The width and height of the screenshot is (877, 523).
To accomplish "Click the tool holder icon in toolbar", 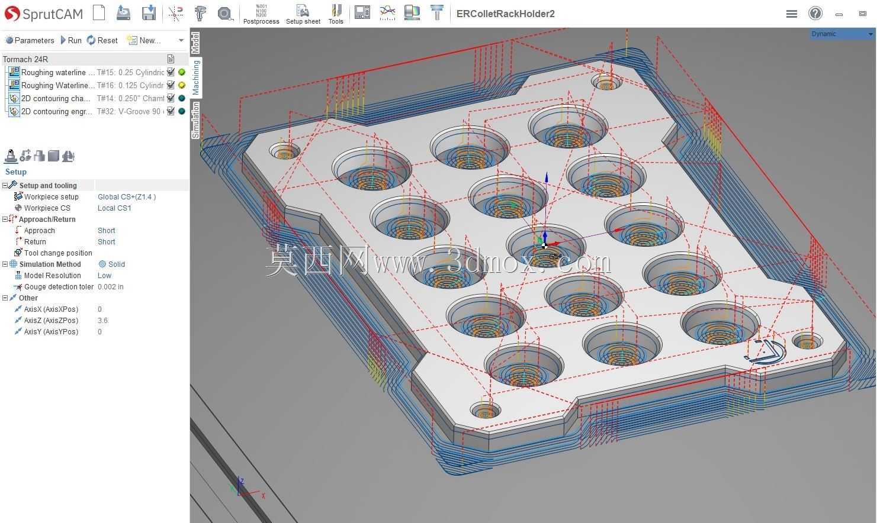I will [x=437, y=12].
